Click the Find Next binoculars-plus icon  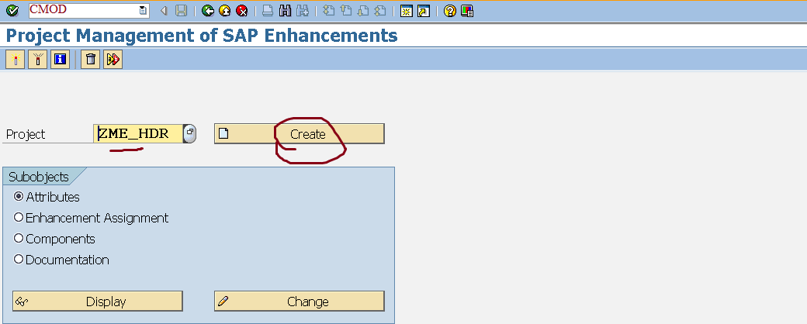302,11
